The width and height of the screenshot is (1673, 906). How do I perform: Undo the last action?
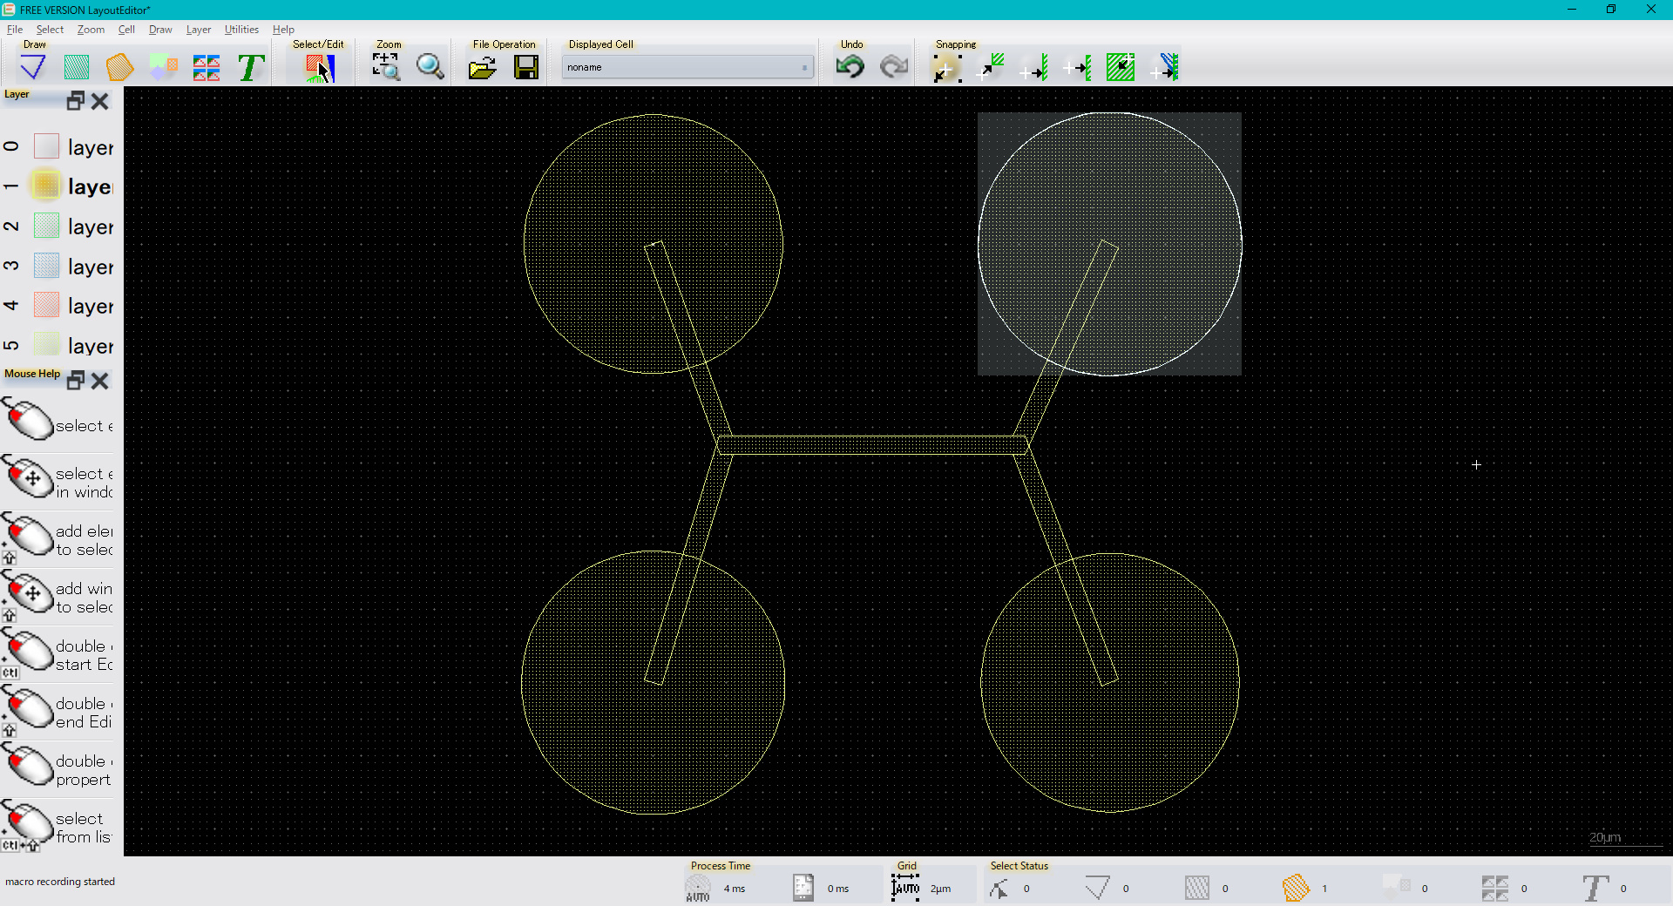pos(850,67)
